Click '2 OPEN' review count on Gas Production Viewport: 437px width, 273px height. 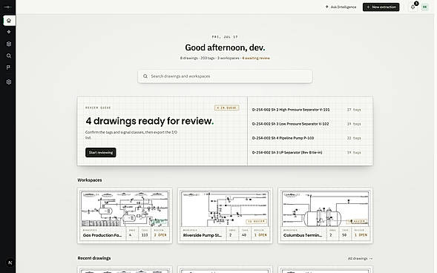pyautogui.click(x=160, y=235)
